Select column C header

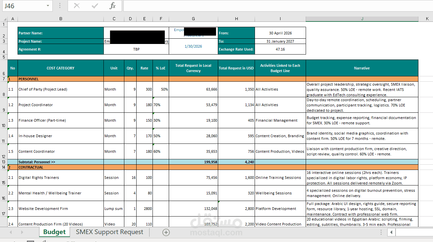114,19
